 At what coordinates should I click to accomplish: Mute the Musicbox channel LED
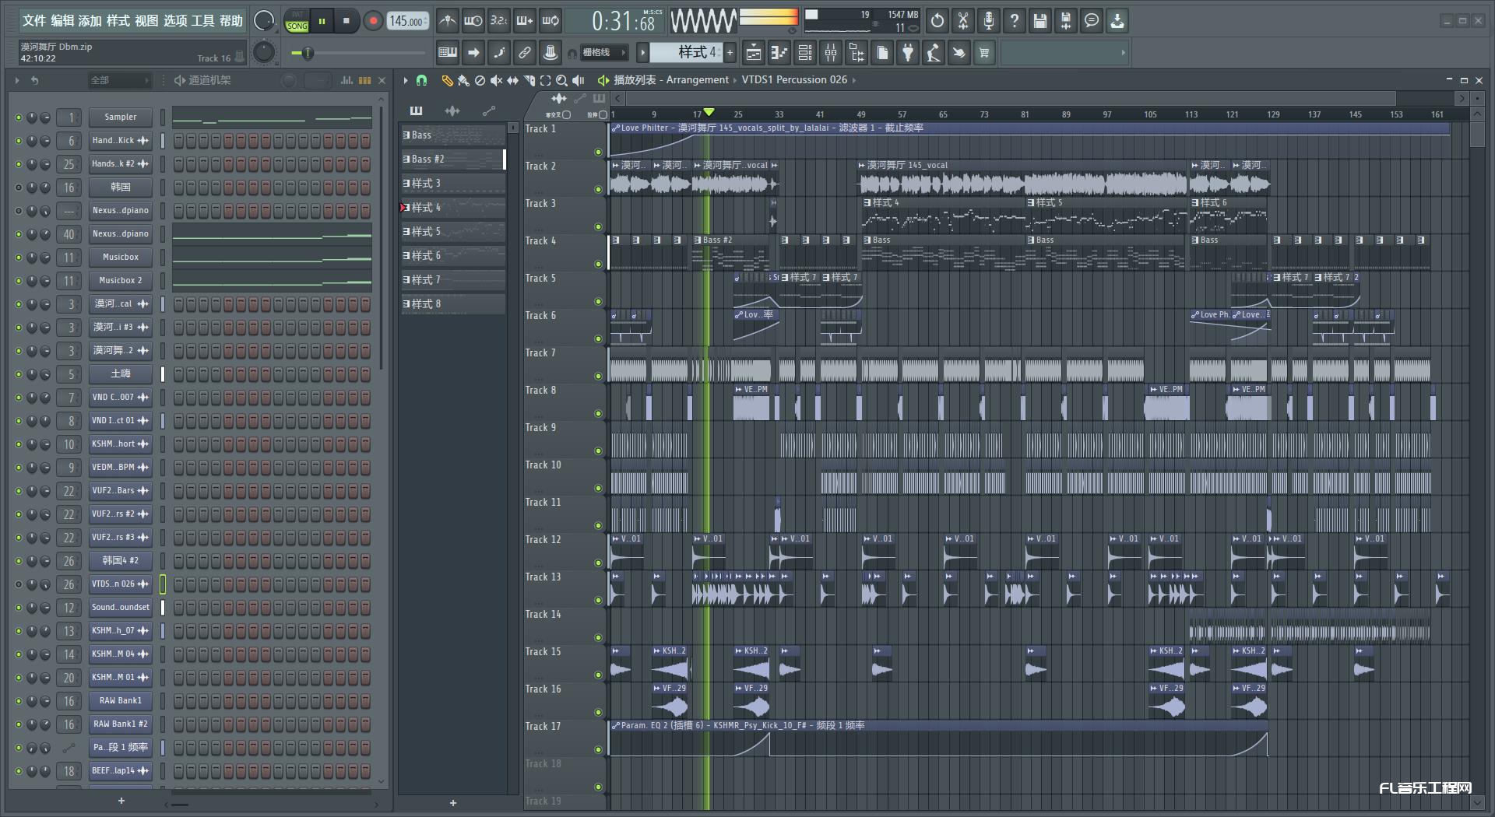pyautogui.click(x=19, y=258)
